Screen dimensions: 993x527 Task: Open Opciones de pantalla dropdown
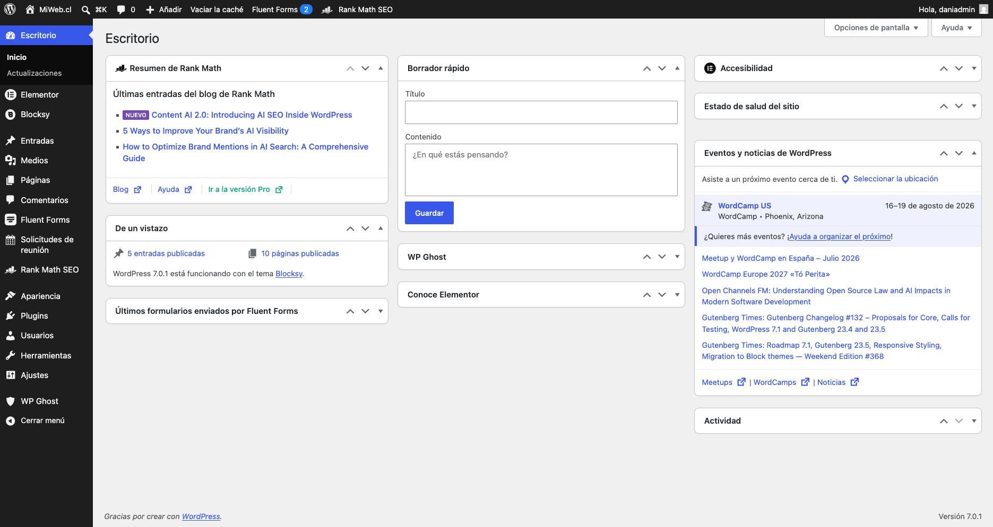point(876,28)
